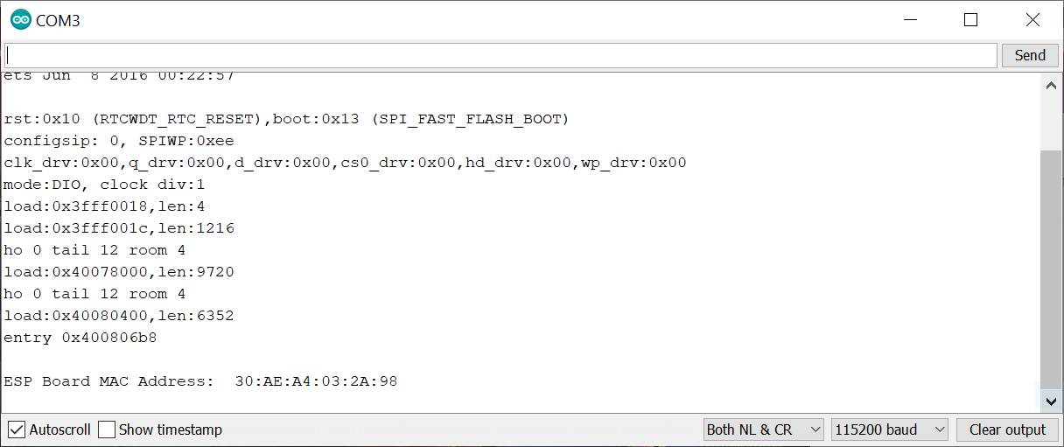Click the scrollbar up arrow
The width and height of the screenshot is (1064, 447).
tap(1051, 86)
